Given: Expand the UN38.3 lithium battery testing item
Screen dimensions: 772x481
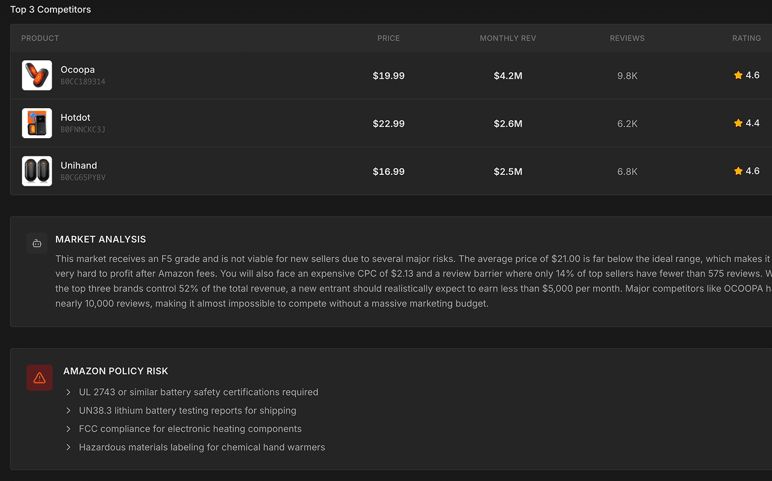Looking at the screenshot, I should tap(69, 411).
